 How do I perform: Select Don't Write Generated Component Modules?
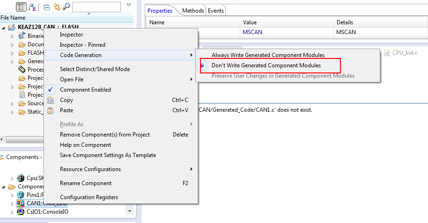pyautogui.click(x=266, y=65)
